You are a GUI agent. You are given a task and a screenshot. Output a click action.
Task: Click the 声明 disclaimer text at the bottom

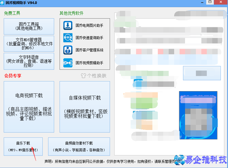point(111,161)
